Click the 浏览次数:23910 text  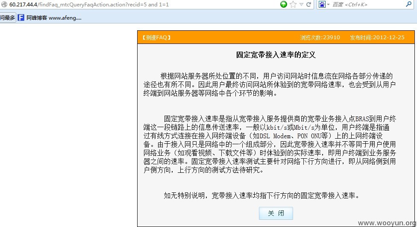(320, 38)
